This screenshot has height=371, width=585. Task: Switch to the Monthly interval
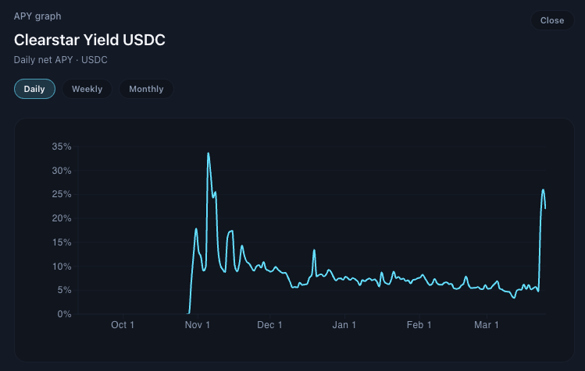pos(146,89)
